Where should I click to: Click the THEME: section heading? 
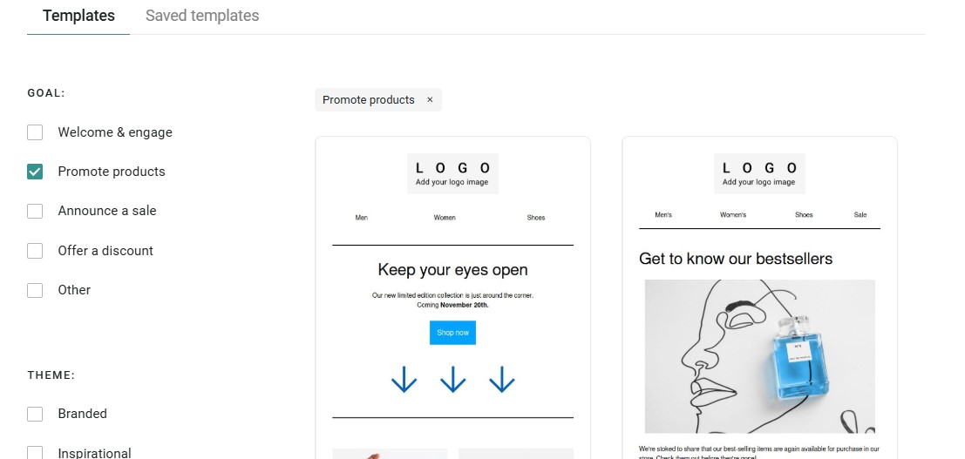51,375
